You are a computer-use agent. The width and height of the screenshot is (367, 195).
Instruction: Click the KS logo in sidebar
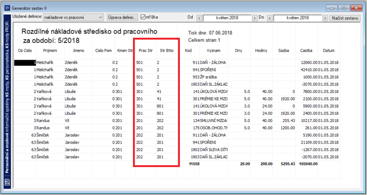click(7, 182)
